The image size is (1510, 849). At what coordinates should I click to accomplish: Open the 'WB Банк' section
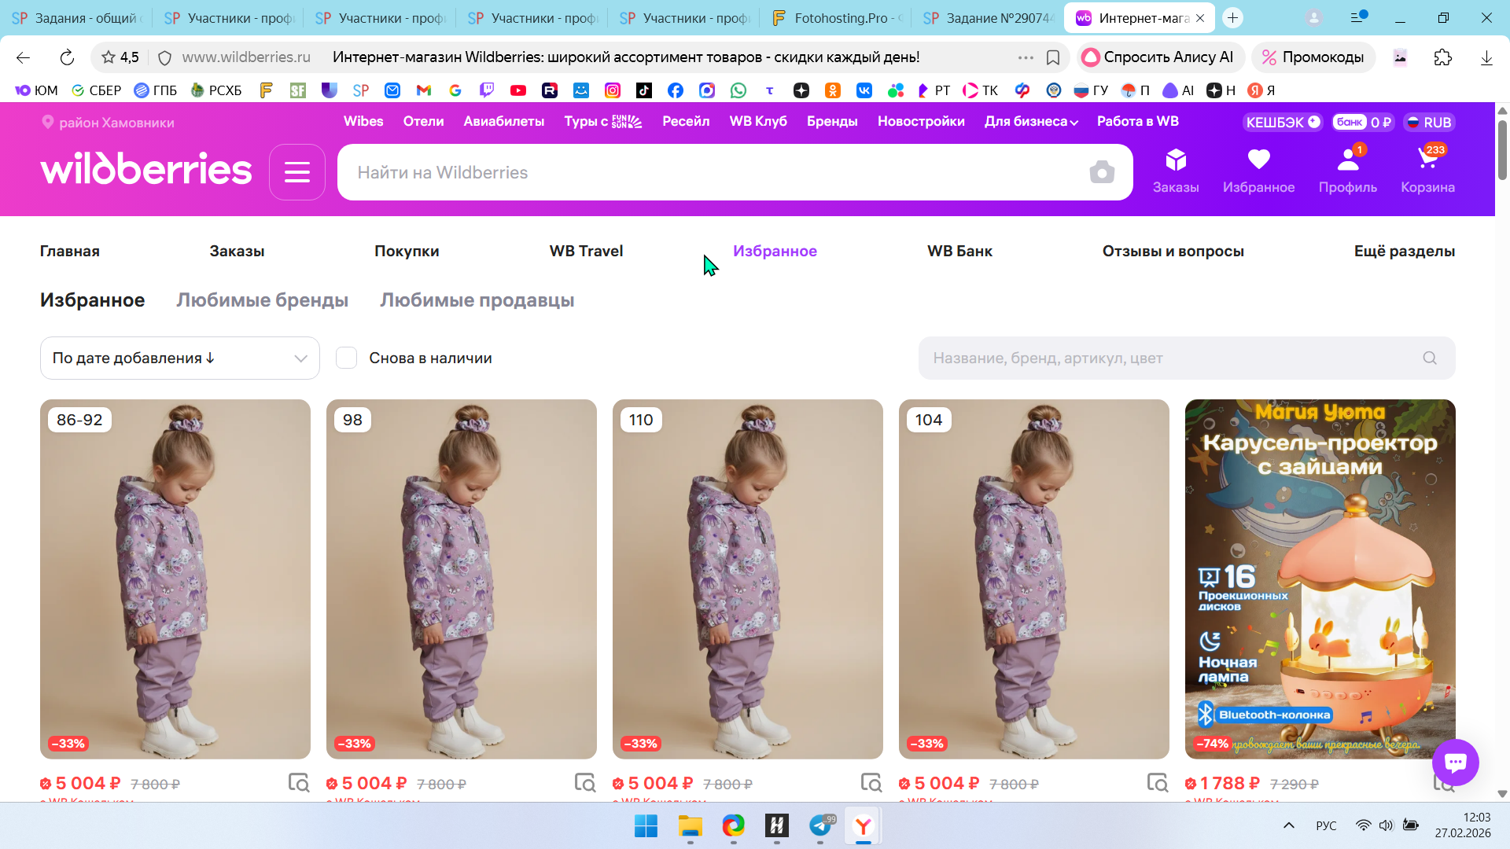coord(959,252)
